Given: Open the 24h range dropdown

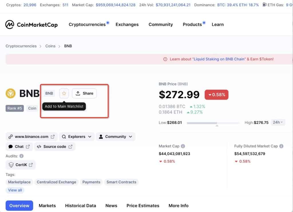Looking at the screenshot, I should [278, 122].
